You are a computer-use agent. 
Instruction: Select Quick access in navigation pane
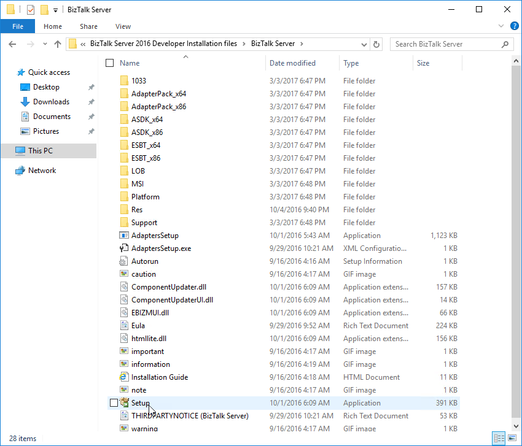pyautogui.click(x=49, y=72)
